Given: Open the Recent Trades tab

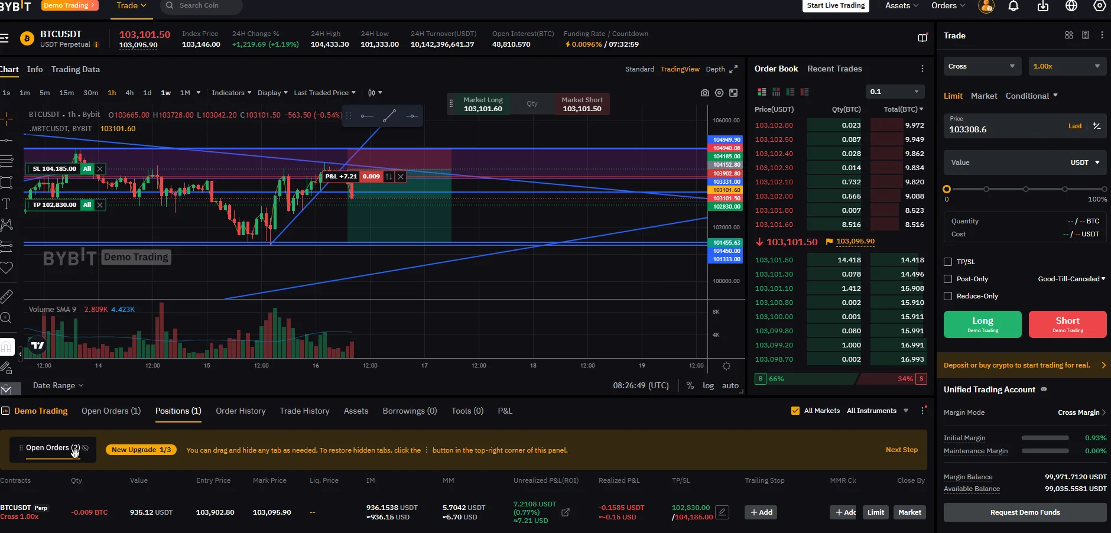Looking at the screenshot, I should (834, 69).
